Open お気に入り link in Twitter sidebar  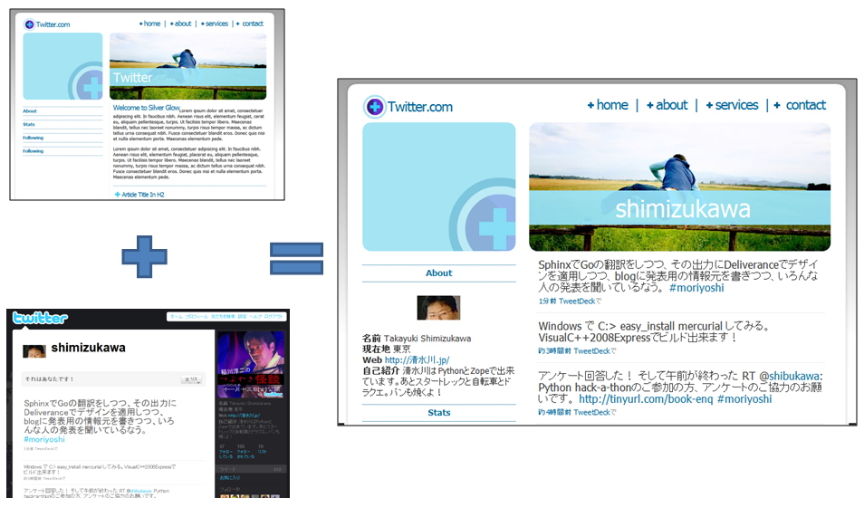(230, 477)
